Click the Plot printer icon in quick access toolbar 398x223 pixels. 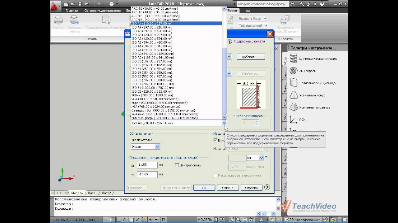(111, 4)
